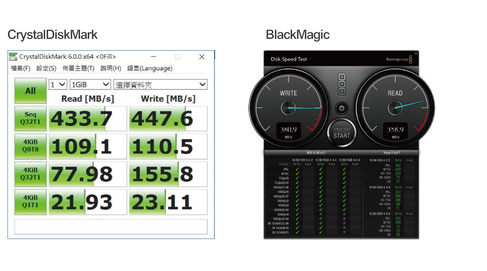Click the 2K 1556@24 checkmark under 10 Bit RGB
The height and width of the screenshot is (271, 487).
(x=321, y=227)
